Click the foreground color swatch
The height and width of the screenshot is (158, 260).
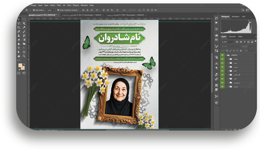click(20, 66)
